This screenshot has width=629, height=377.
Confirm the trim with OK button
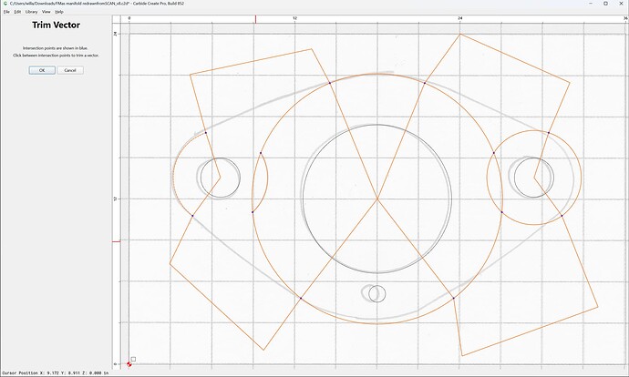point(42,70)
